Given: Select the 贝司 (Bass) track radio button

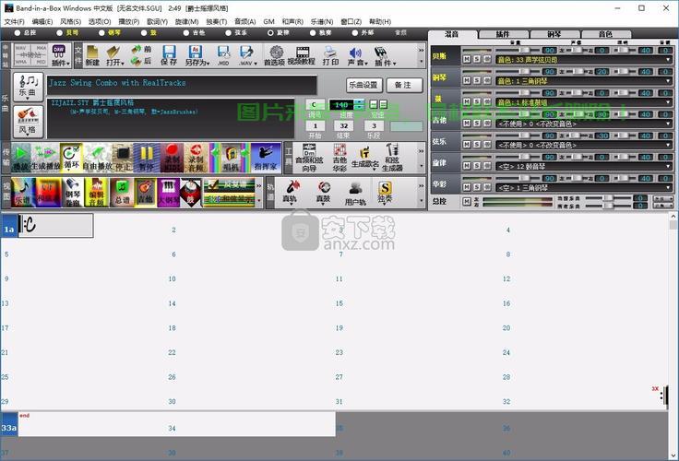Looking at the screenshot, I should (60, 33).
